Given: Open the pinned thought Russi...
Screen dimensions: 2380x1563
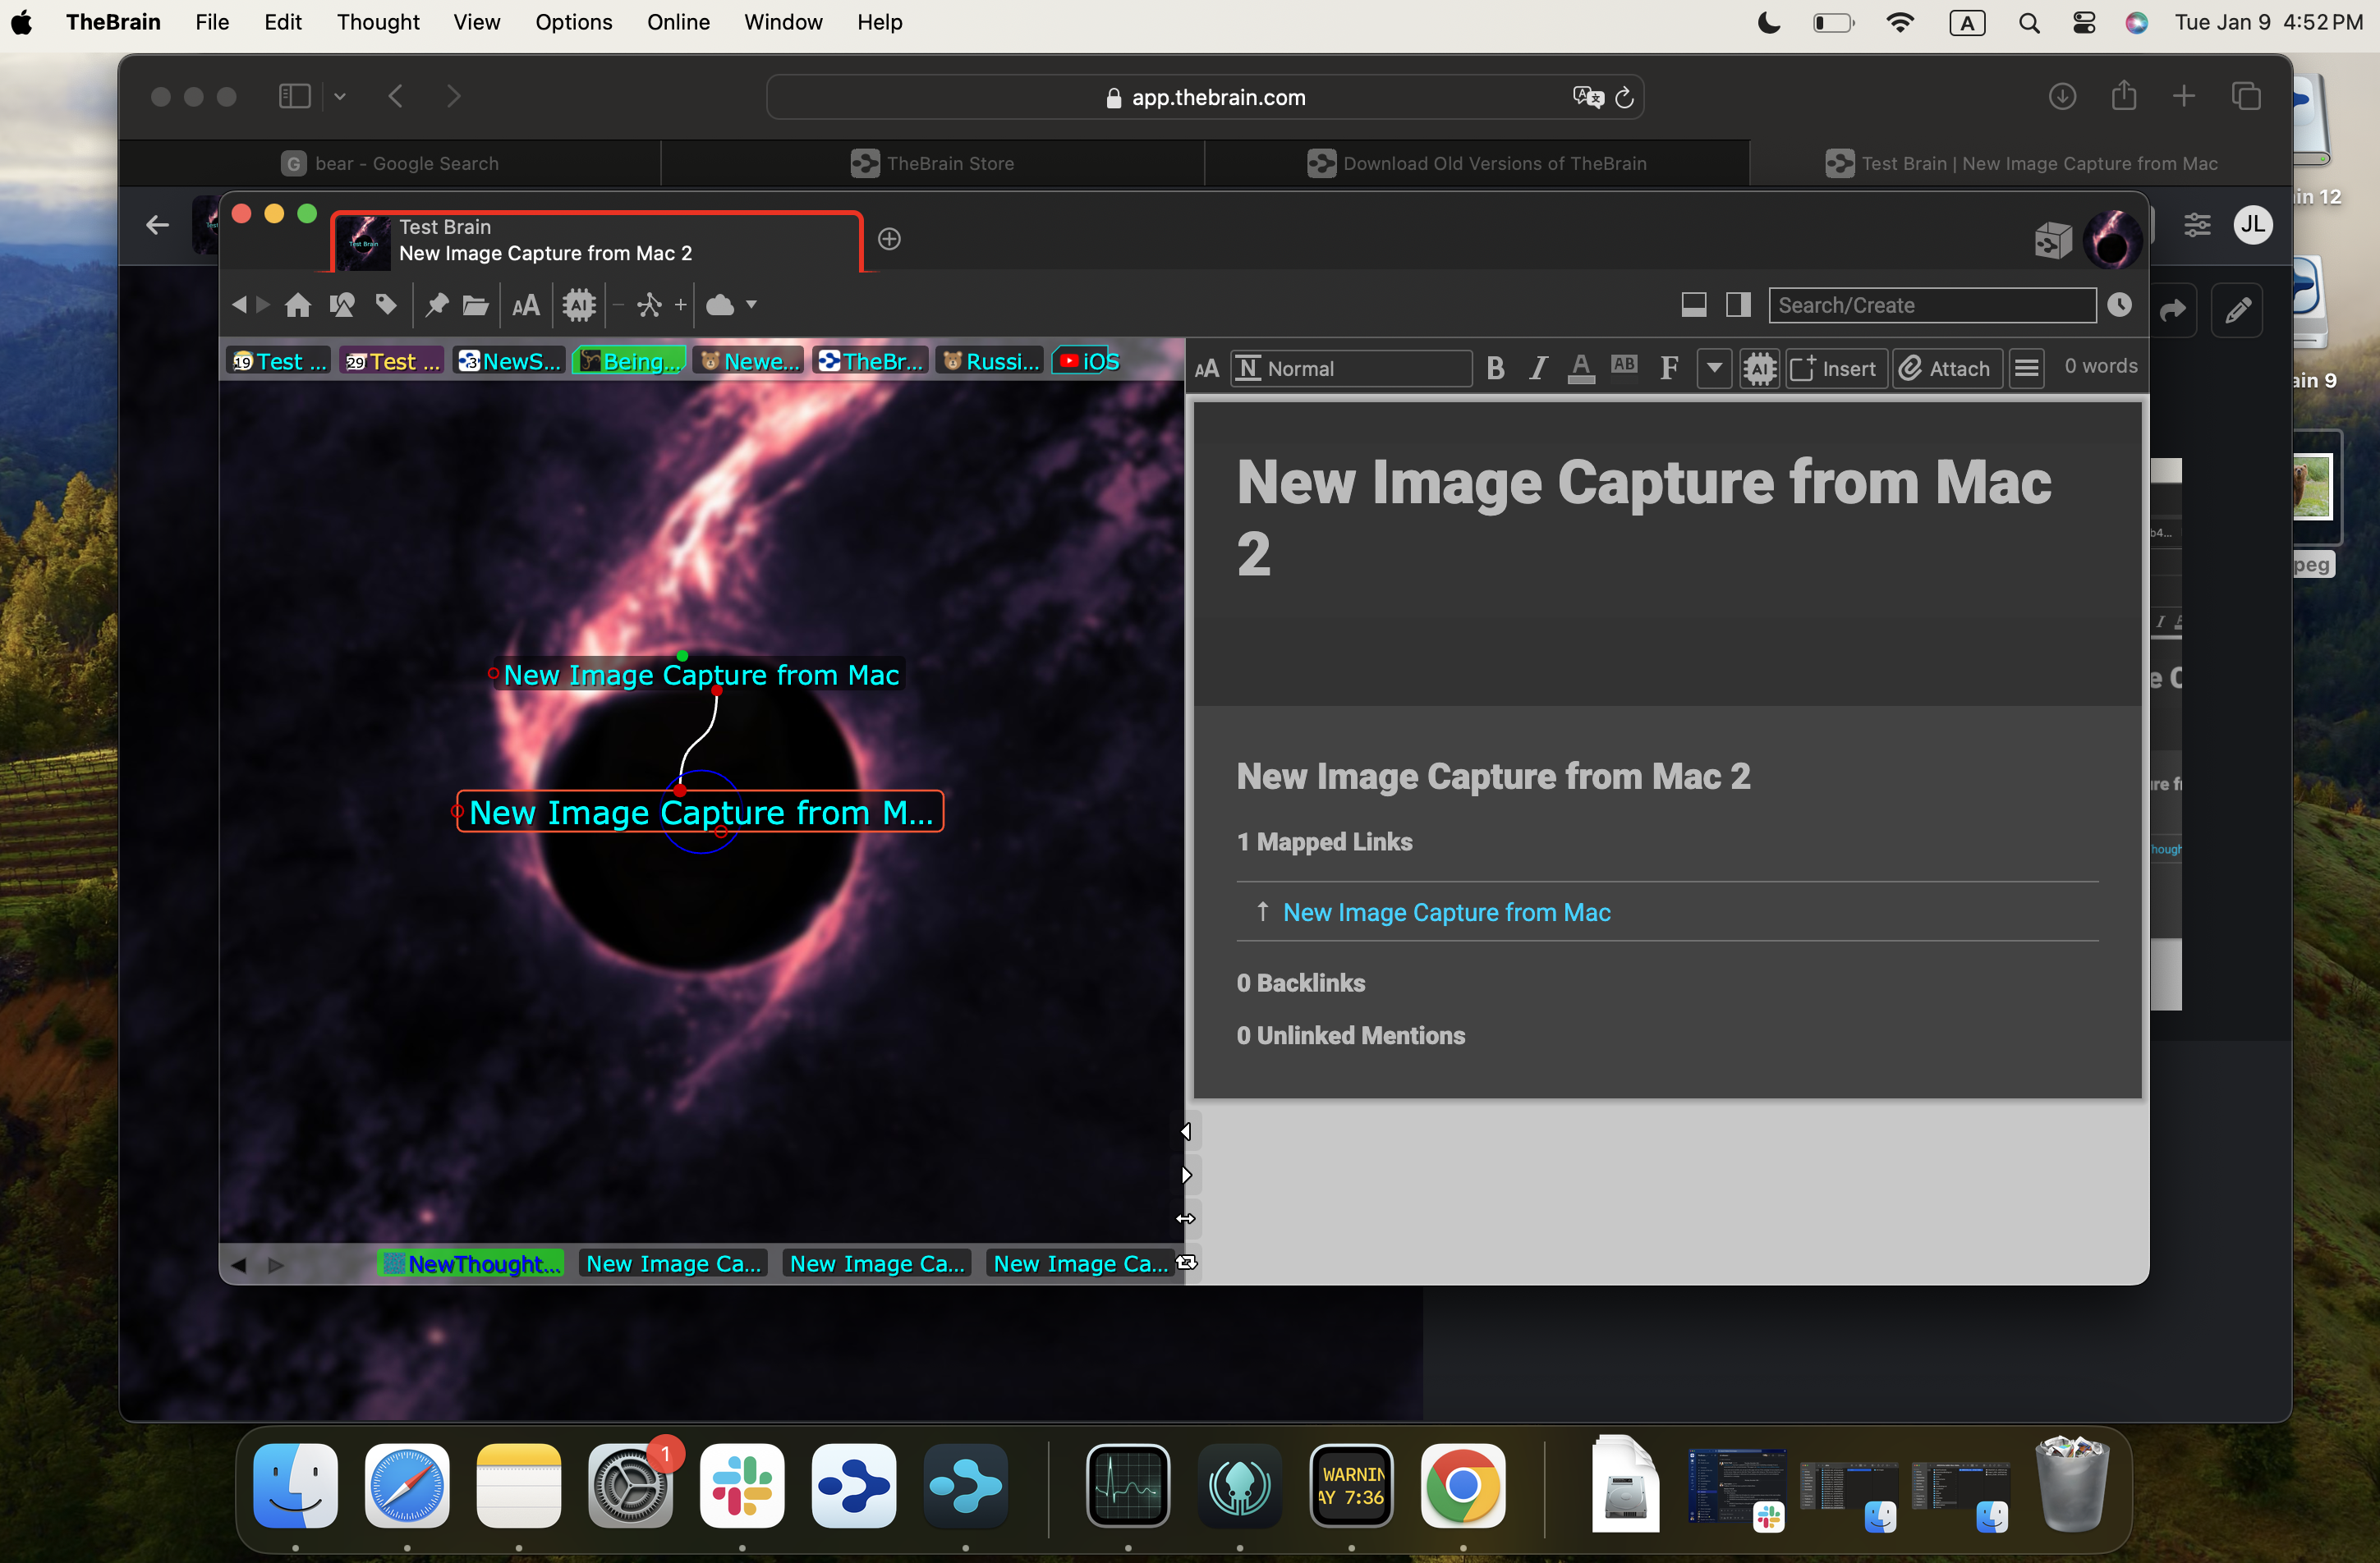Looking at the screenshot, I should [x=990, y=362].
